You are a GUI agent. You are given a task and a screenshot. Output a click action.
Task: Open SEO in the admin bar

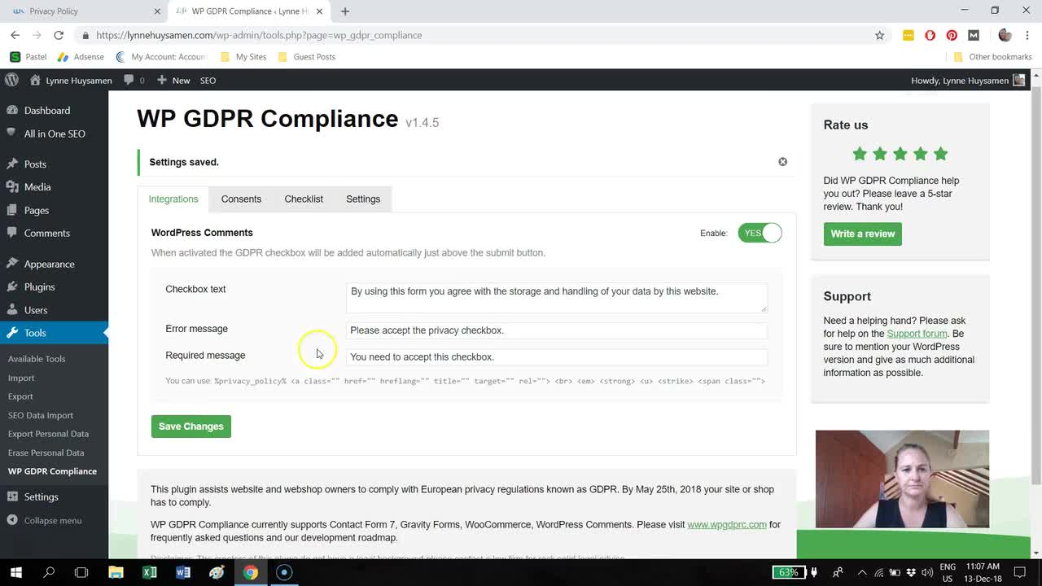208,80
